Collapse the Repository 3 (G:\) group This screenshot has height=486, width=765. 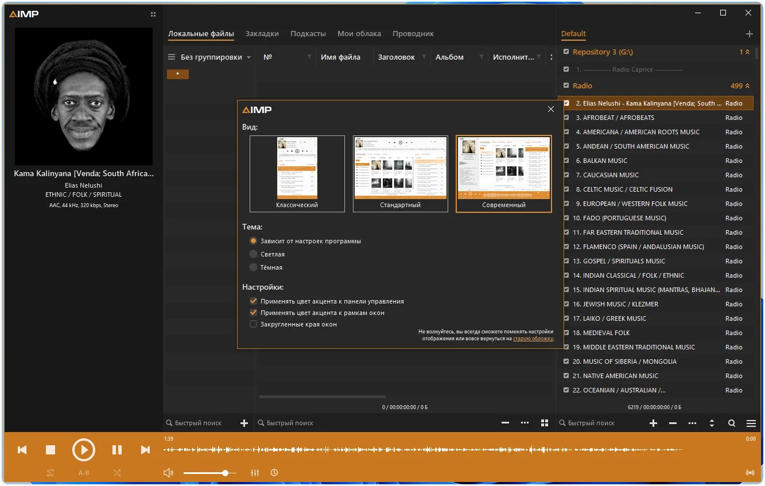(747, 52)
